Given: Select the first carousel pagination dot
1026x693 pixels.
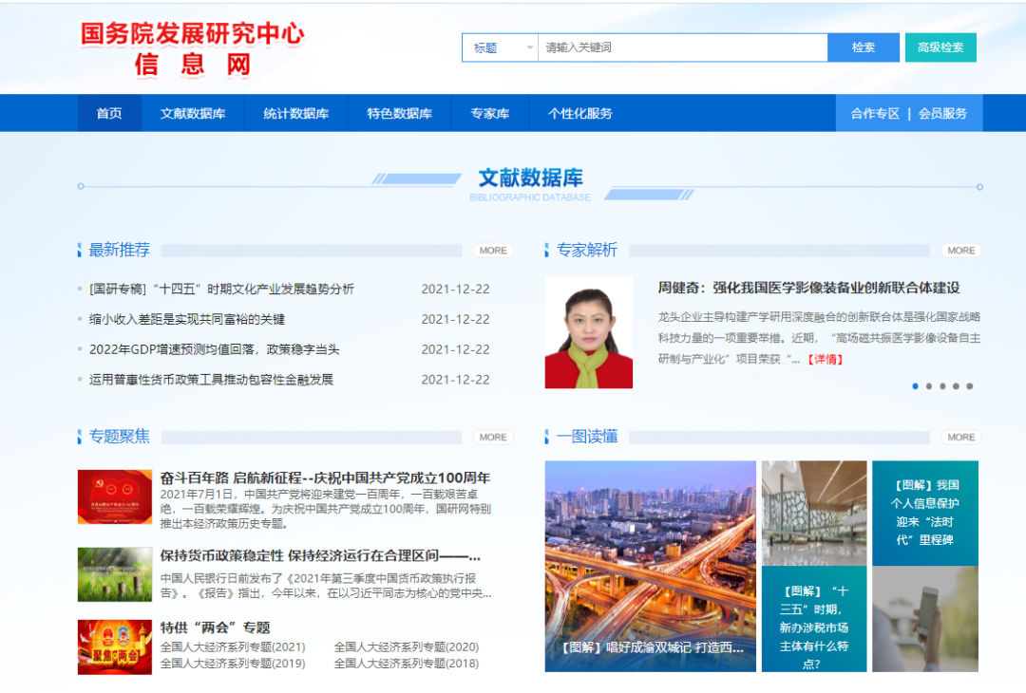Looking at the screenshot, I should click(x=915, y=386).
